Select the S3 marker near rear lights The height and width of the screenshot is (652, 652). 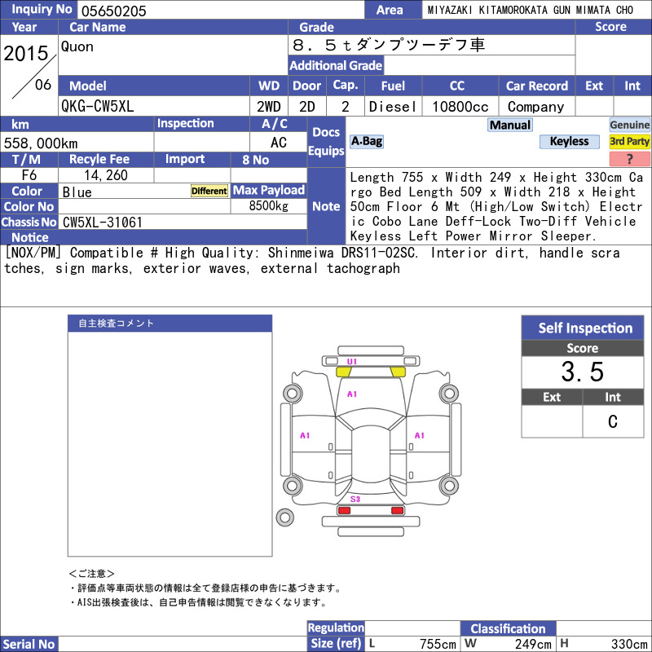tap(355, 499)
